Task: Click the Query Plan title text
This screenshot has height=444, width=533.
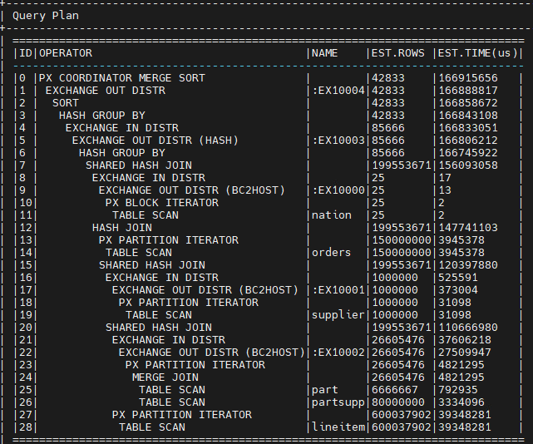Action: click(x=46, y=16)
